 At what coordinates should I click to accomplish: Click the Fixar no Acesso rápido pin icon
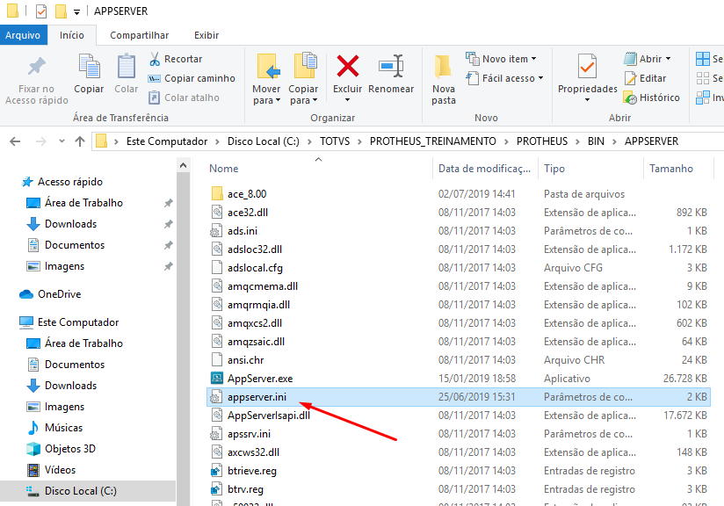pos(37,66)
